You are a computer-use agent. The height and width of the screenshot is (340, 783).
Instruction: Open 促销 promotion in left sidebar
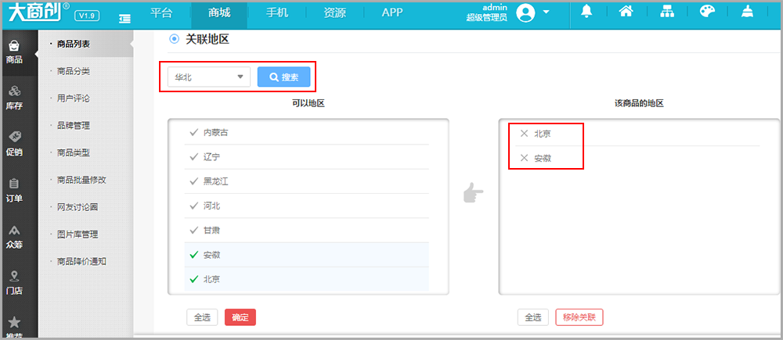click(x=14, y=144)
